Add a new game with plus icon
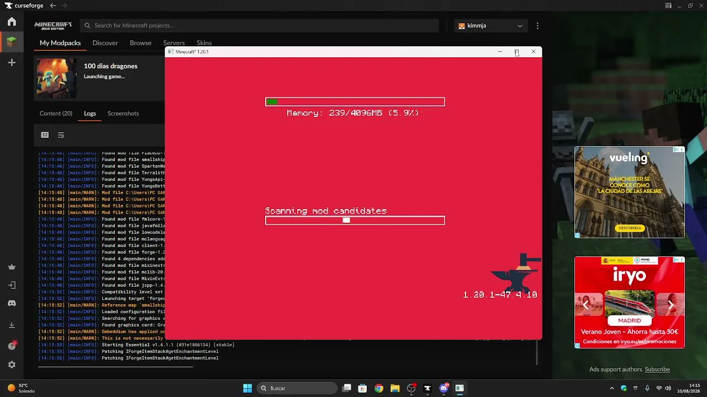The height and width of the screenshot is (397, 707). tap(12, 63)
